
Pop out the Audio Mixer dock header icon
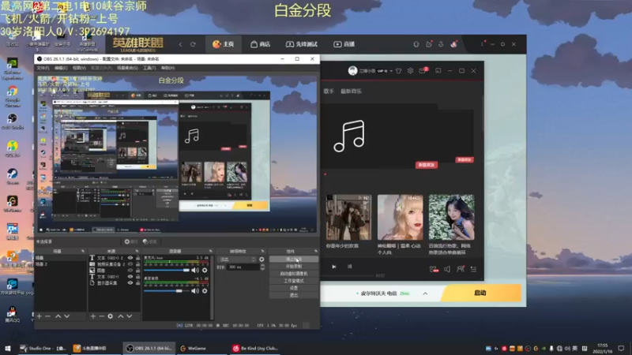click(210, 251)
